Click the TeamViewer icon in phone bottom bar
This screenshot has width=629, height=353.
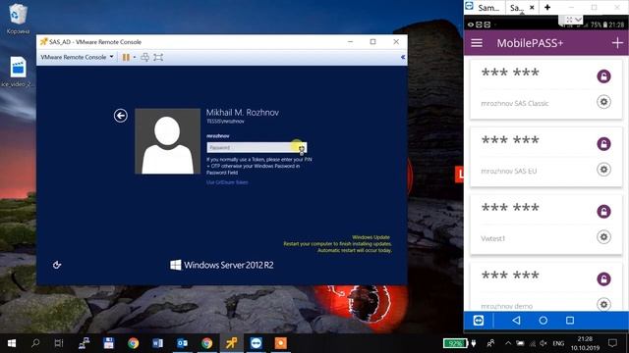pyautogui.click(x=479, y=321)
